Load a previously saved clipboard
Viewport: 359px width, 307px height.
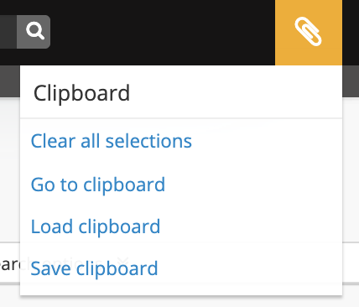pyautogui.click(x=96, y=226)
